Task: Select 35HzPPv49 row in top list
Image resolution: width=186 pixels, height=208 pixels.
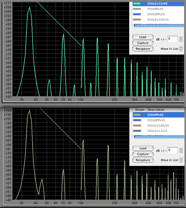Action: point(158,9)
